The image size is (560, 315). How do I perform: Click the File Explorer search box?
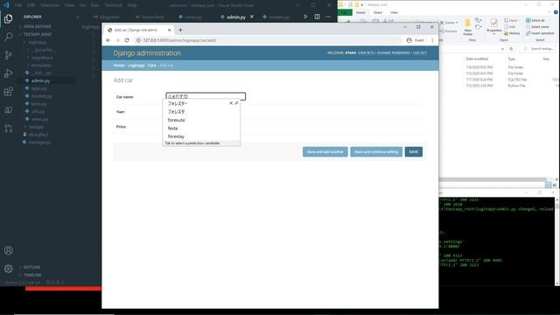point(538,49)
